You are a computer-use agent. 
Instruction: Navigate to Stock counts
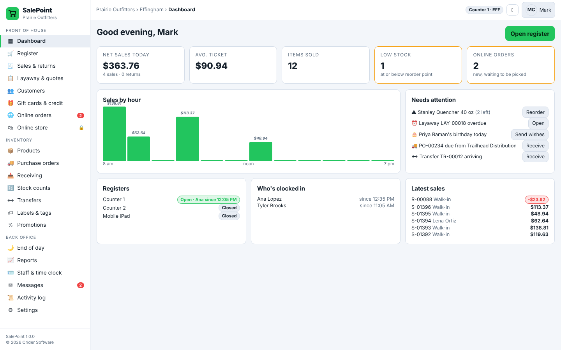[45, 188]
